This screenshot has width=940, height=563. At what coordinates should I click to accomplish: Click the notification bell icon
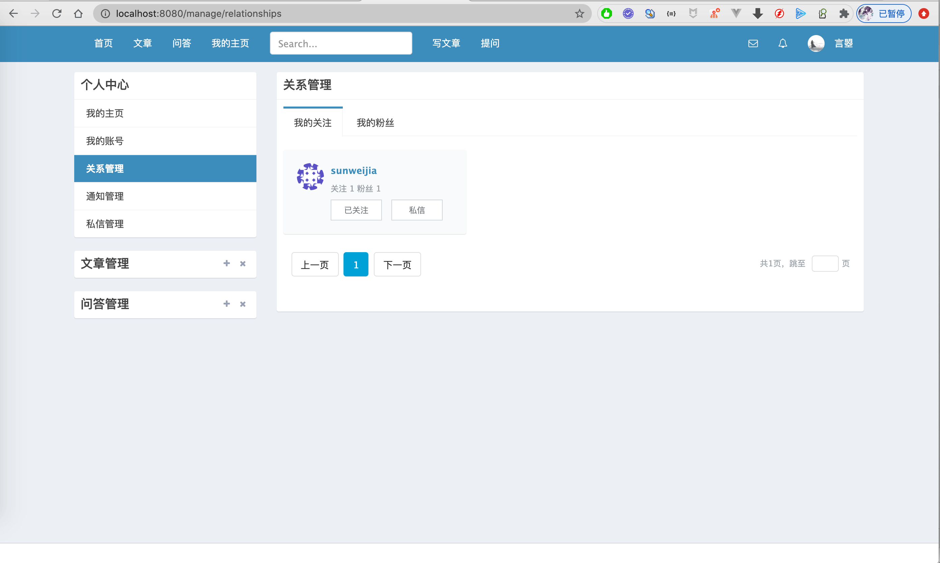[782, 43]
